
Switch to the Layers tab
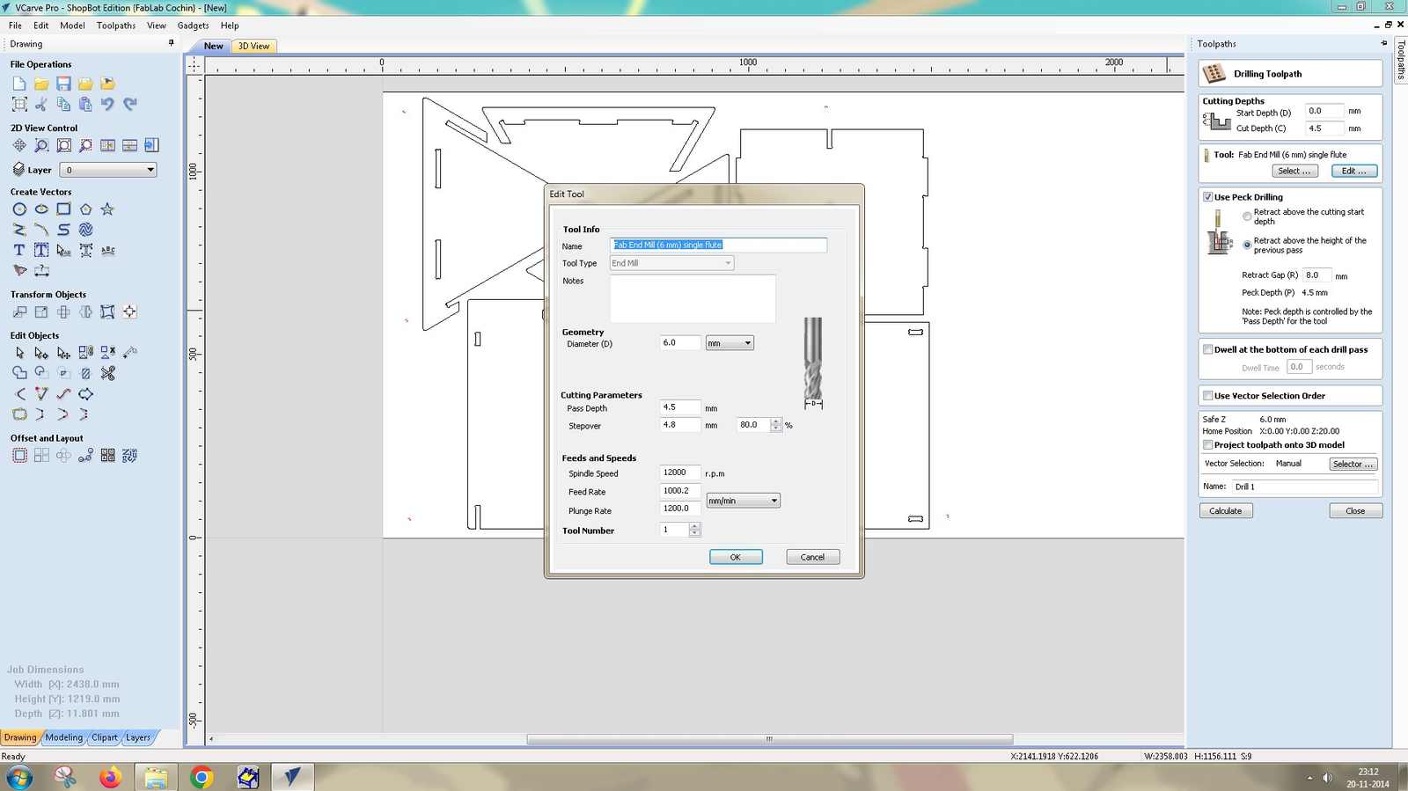point(138,737)
